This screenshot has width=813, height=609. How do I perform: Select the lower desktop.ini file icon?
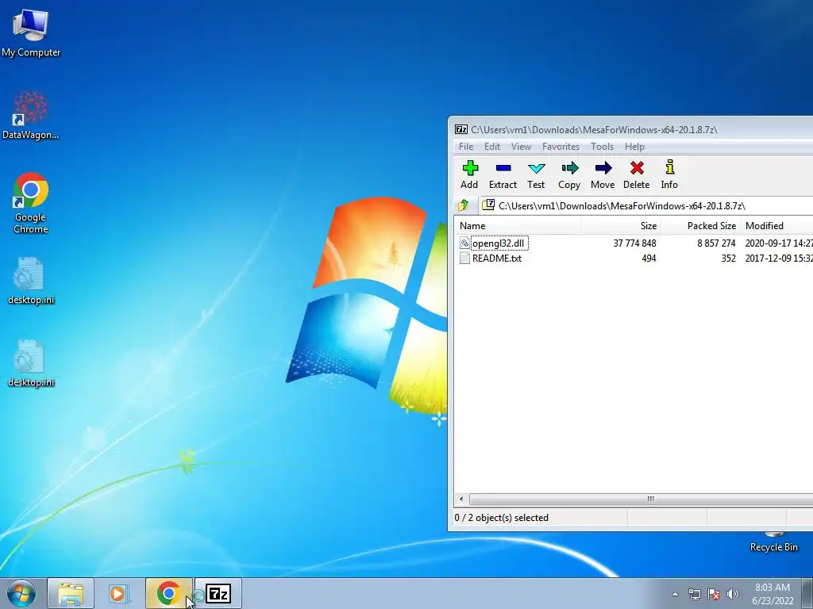31,363
